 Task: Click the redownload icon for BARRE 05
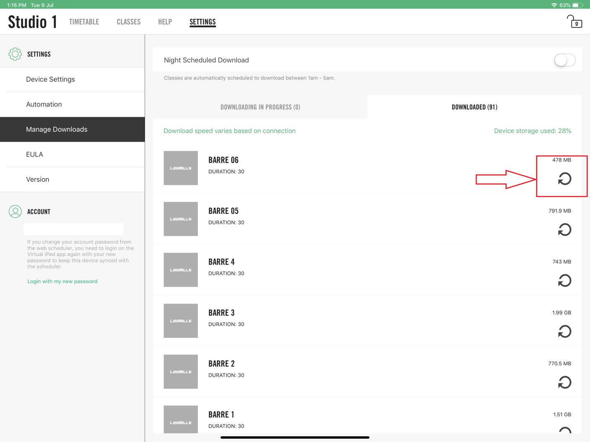564,230
